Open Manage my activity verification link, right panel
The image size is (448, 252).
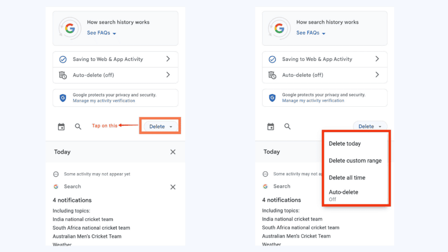tap(313, 101)
